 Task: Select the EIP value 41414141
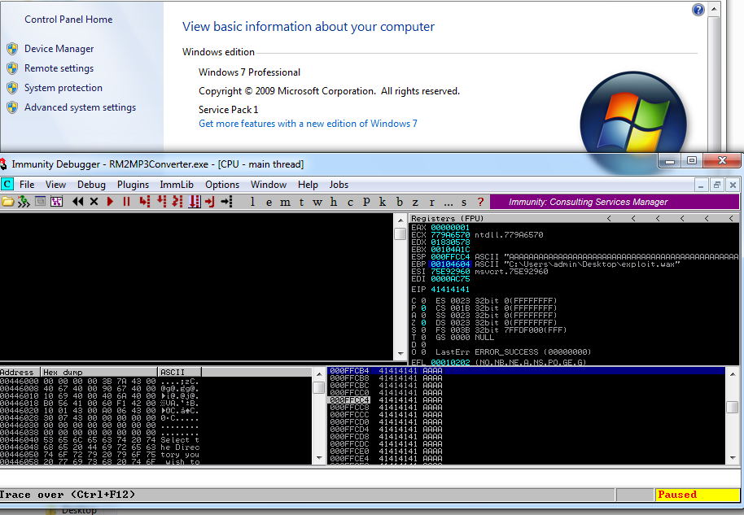point(450,290)
